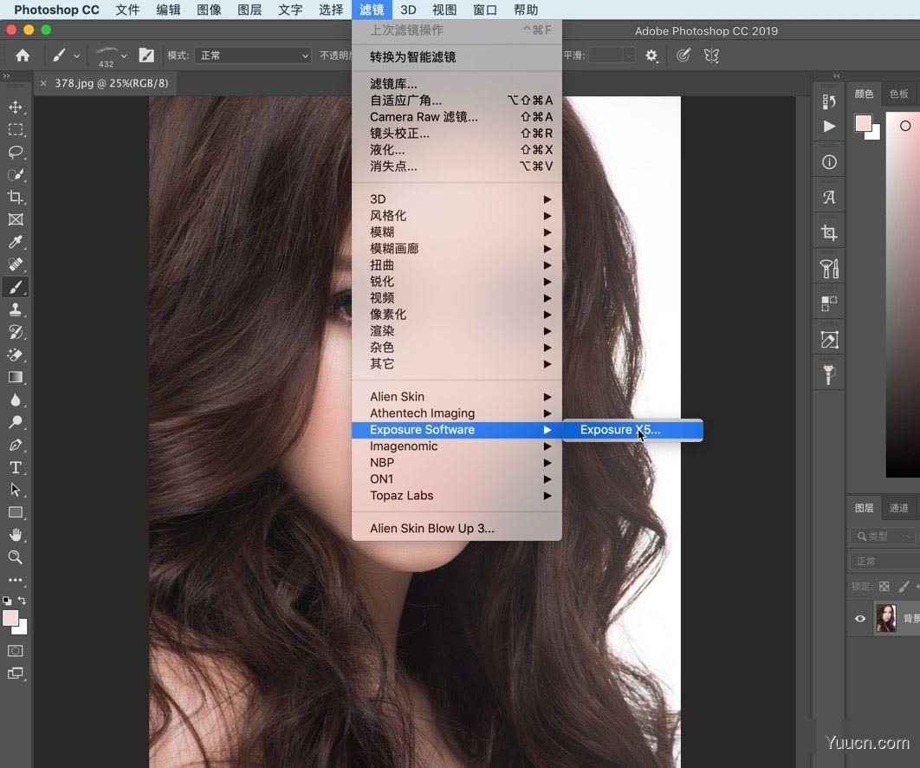
Task: Open the 图层 menu
Action: tap(249, 10)
